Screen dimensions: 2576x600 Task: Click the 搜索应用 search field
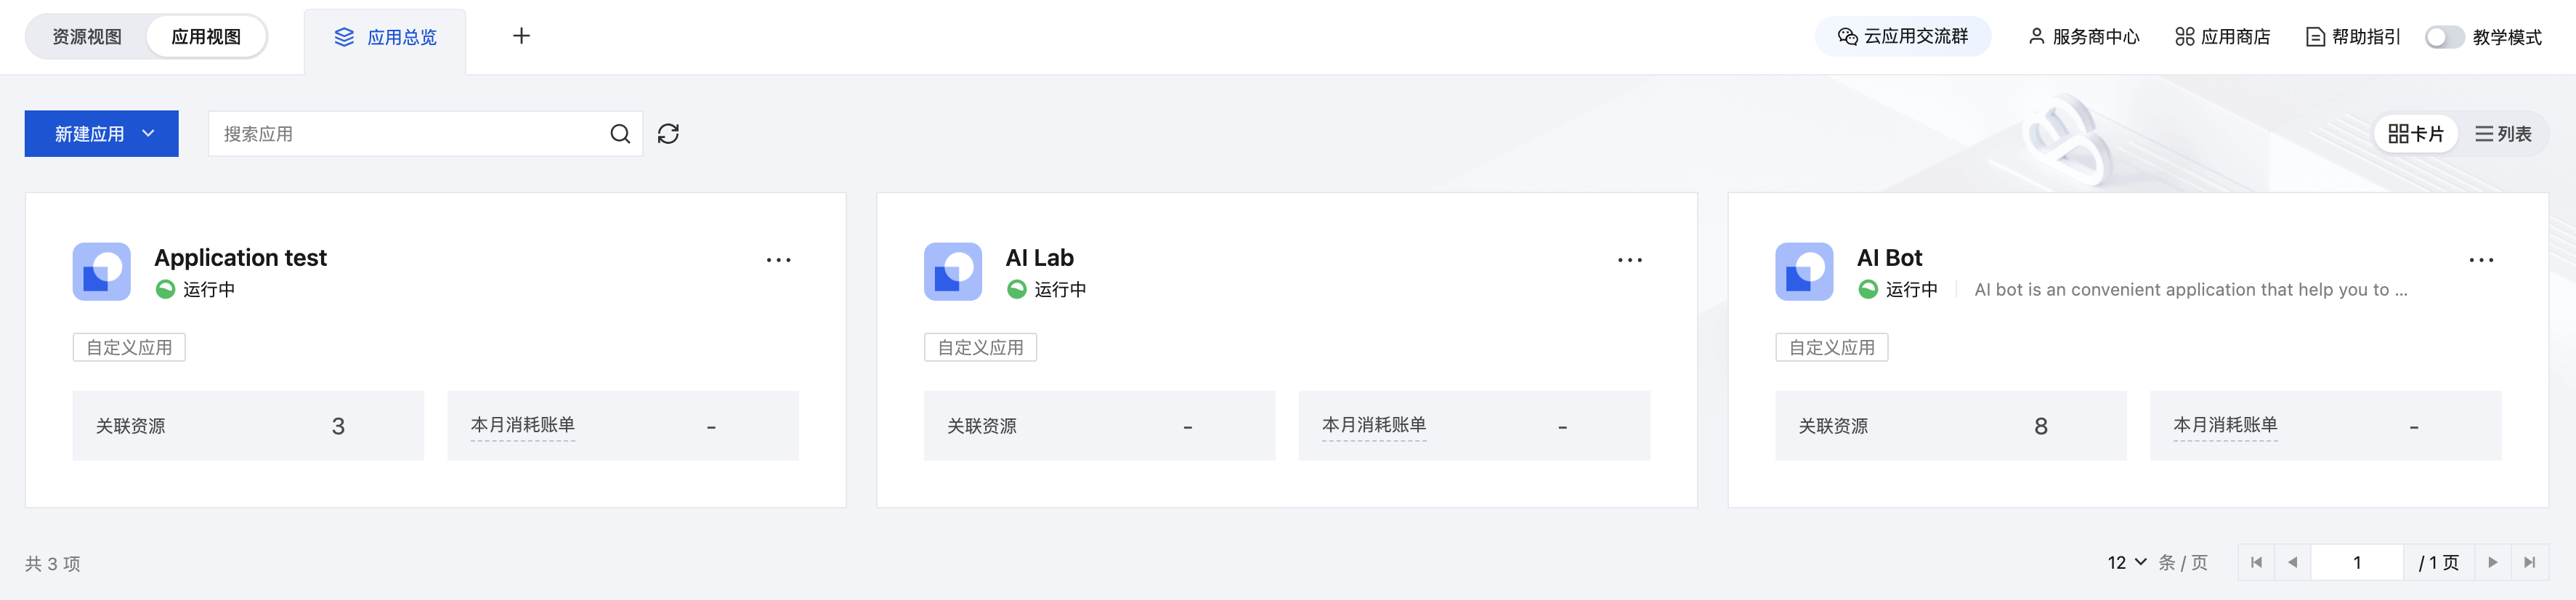410,134
